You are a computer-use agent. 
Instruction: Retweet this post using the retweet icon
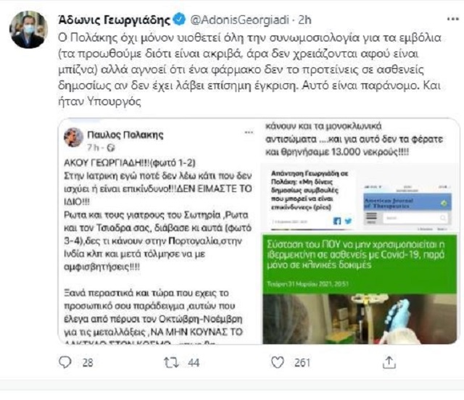(172, 362)
